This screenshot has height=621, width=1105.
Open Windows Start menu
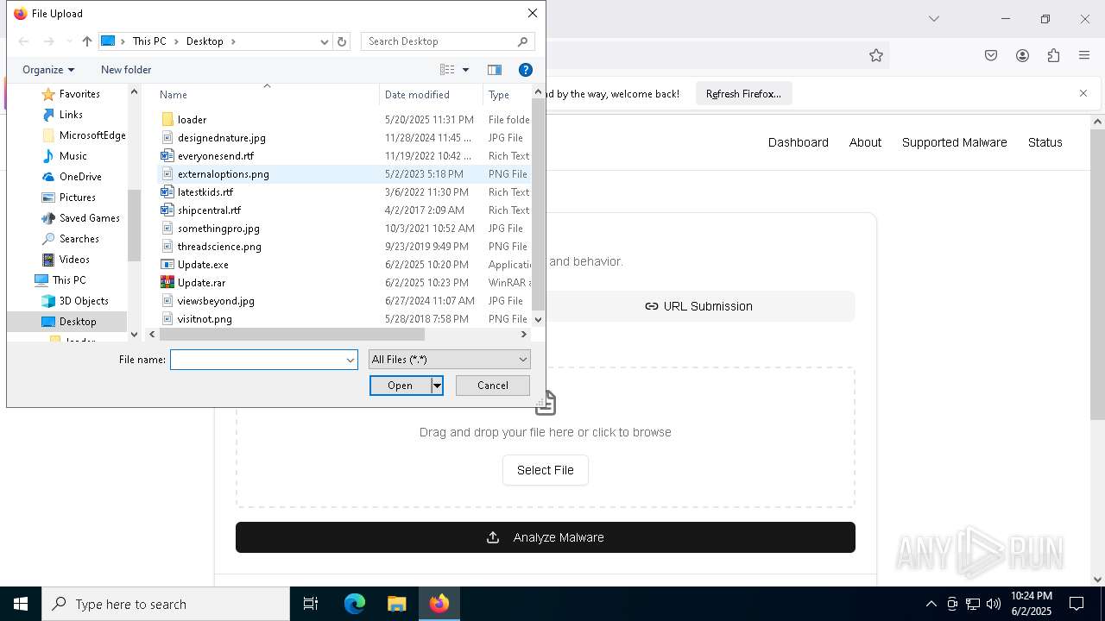tap(21, 604)
